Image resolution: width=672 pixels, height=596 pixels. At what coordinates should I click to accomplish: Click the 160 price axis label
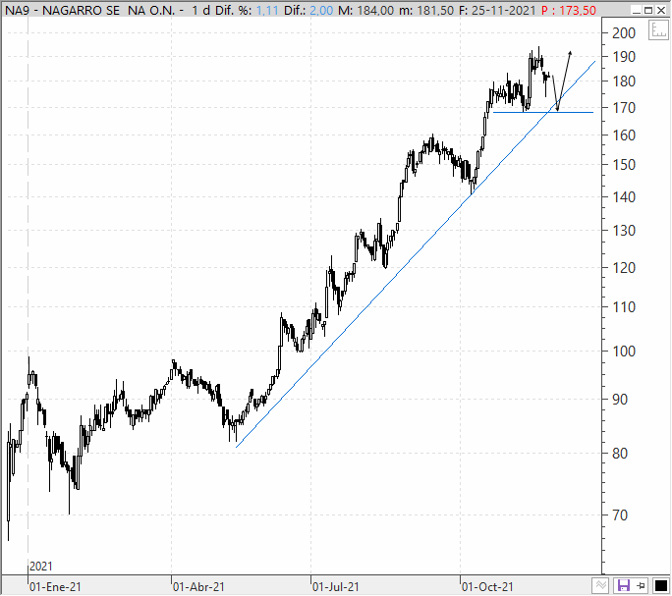coord(623,135)
